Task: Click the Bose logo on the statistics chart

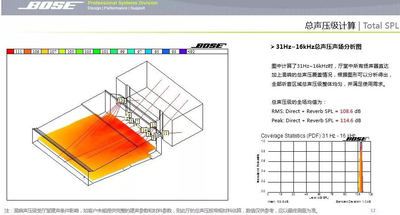Action: [357, 139]
